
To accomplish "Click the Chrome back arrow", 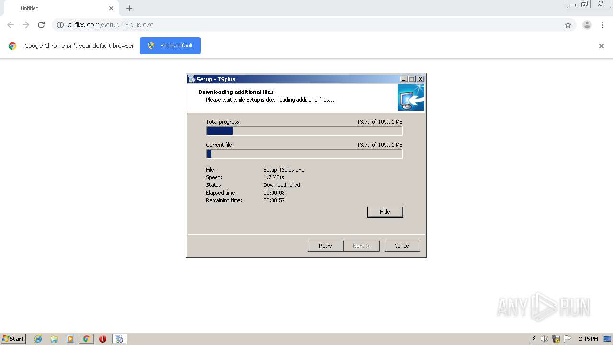I will [11, 25].
